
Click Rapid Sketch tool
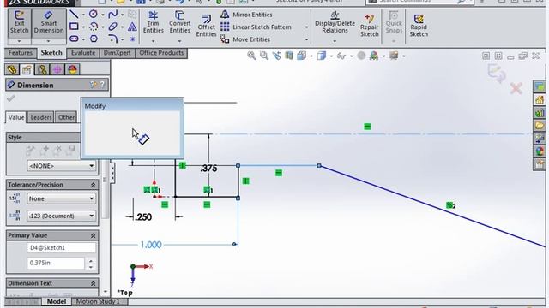click(x=419, y=26)
